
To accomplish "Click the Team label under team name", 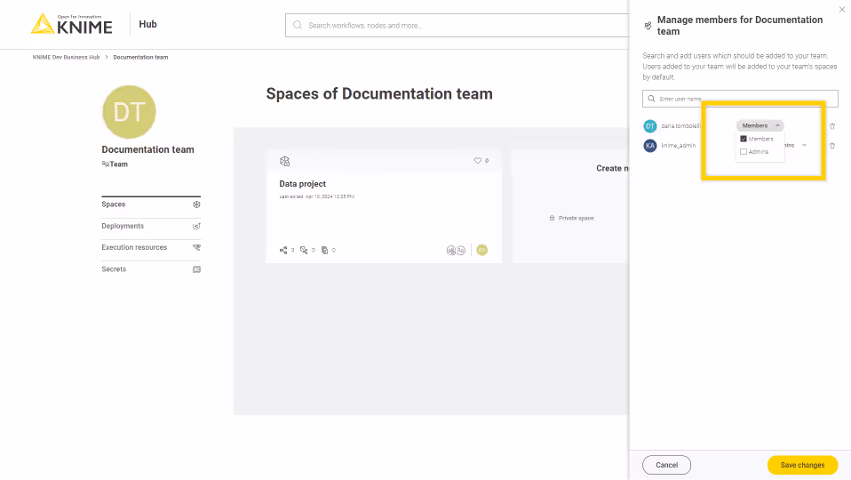I will tap(119, 164).
